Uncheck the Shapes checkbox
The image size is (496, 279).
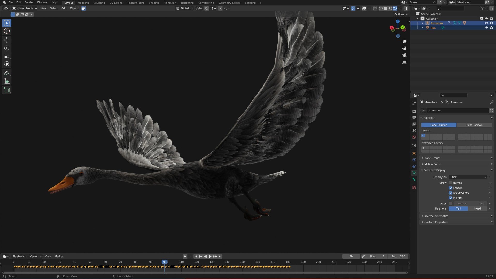pyautogui.click(x=451, y=188)
